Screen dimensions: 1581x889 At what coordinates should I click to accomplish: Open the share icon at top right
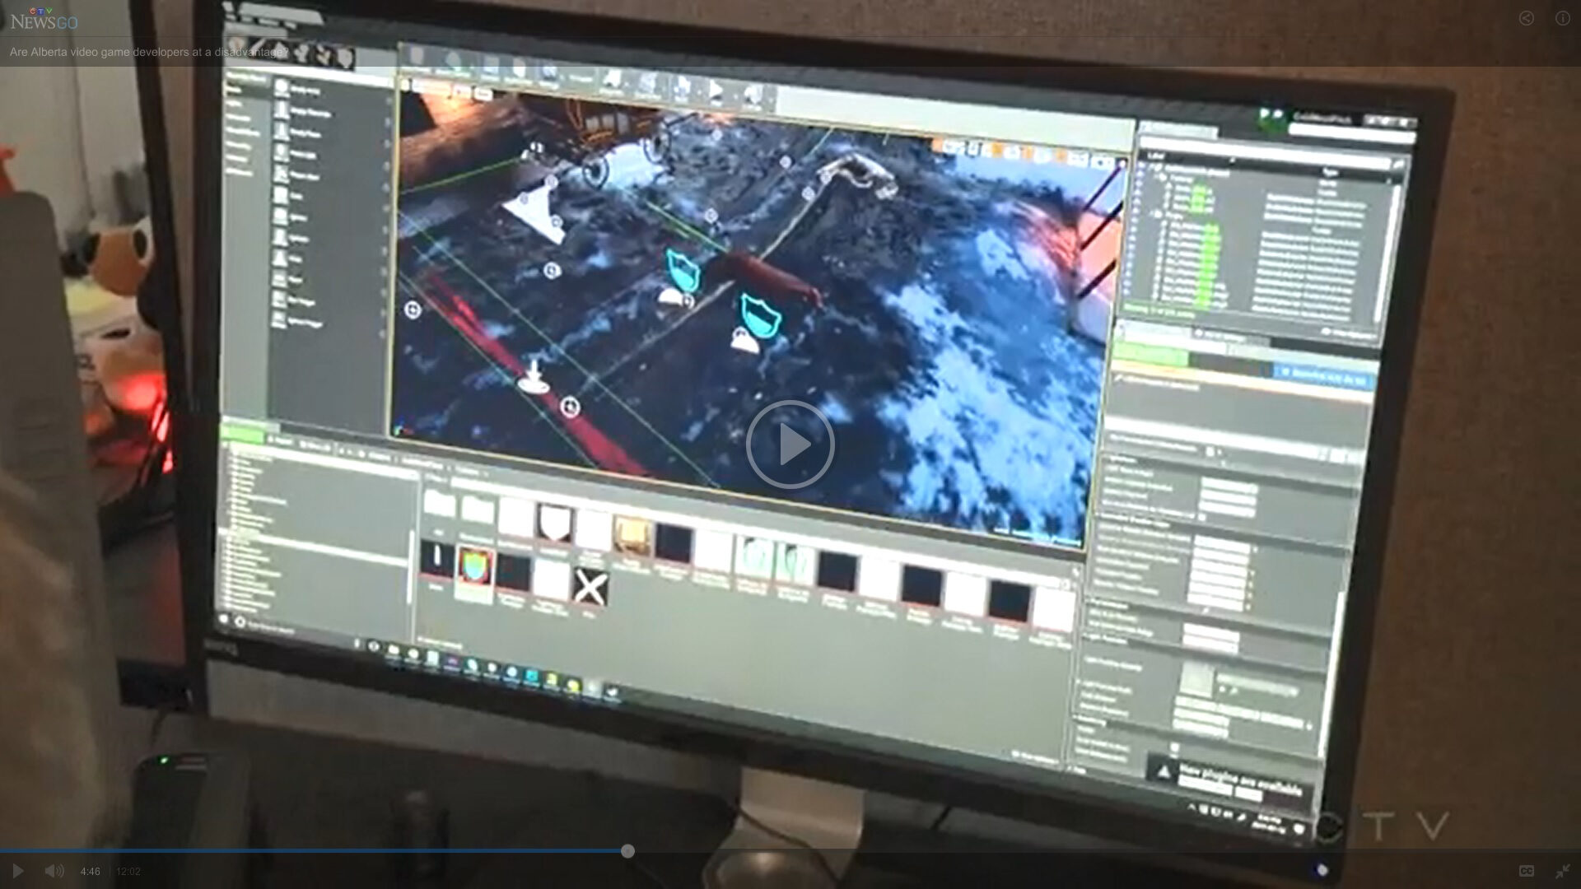[x=1526, y=18]
